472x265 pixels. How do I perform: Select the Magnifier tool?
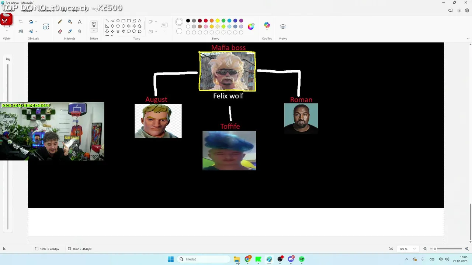click(79, 31)
